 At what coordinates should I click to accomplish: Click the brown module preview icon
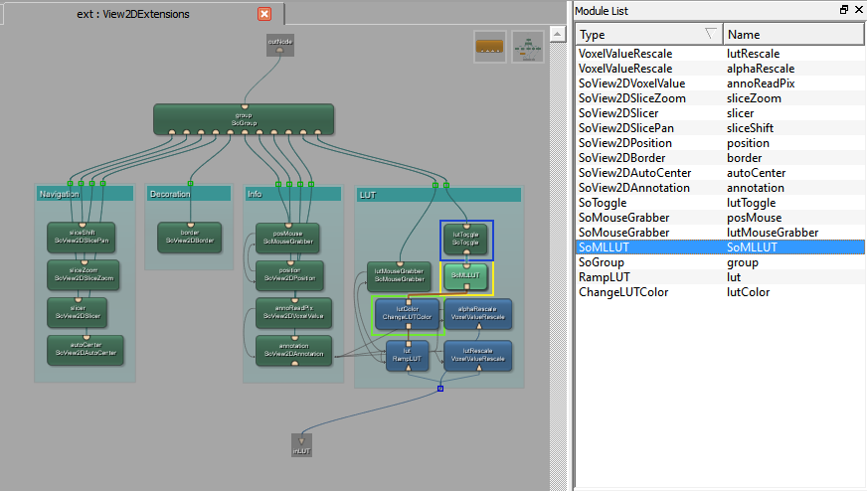[490, 47]
